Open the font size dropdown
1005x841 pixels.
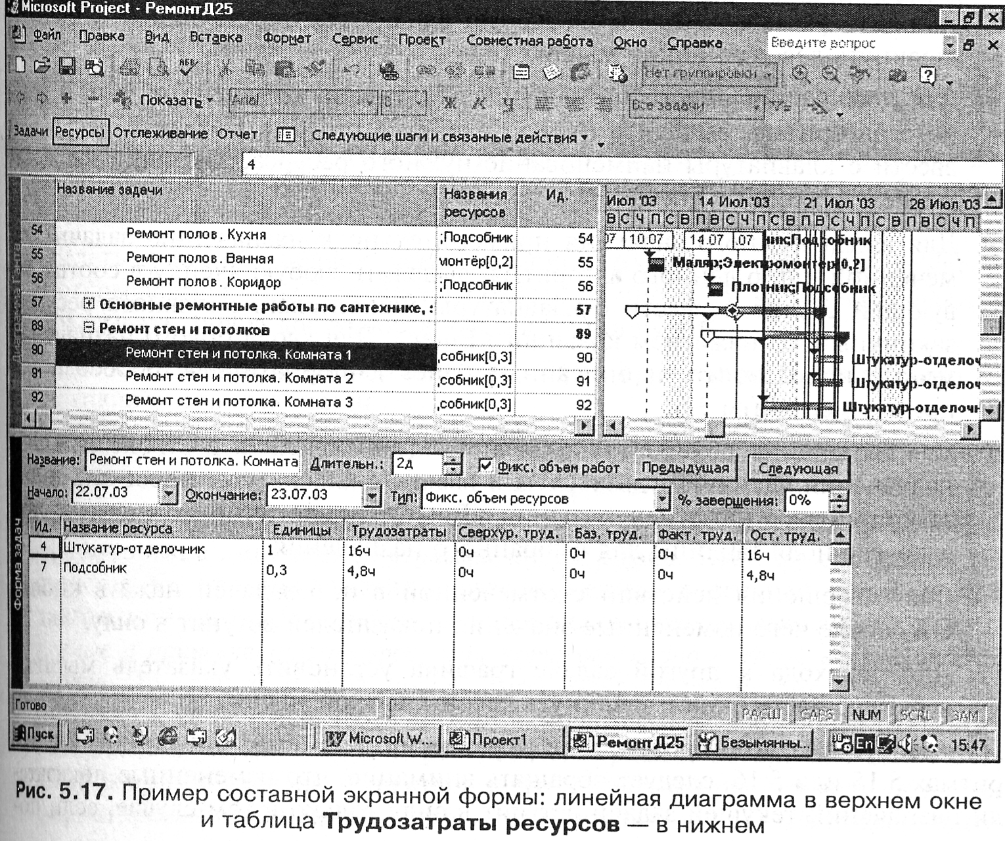420,103
